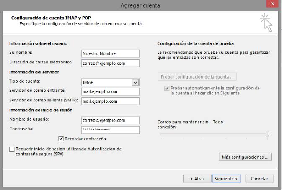Click the Dirección de correo electrónico field
The height and width of the screenshot is (190, 282).
coord(110,63)
